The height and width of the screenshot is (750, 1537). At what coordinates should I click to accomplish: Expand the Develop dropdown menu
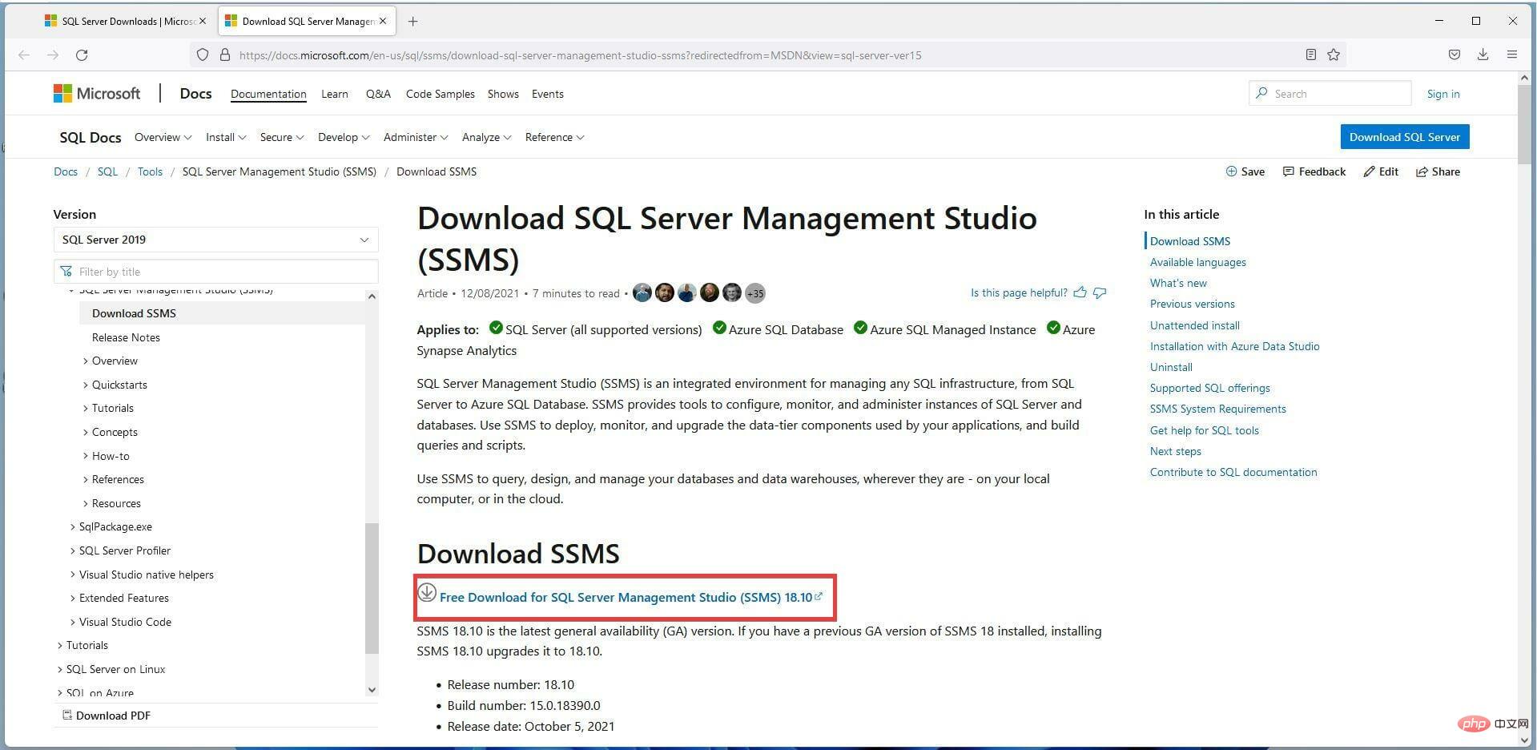pyautogui.click(x=344, y=137)
